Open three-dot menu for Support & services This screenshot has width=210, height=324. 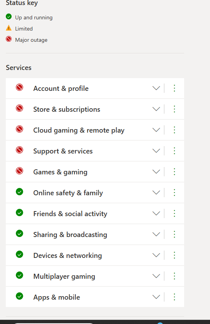click(x=174, y=151)
